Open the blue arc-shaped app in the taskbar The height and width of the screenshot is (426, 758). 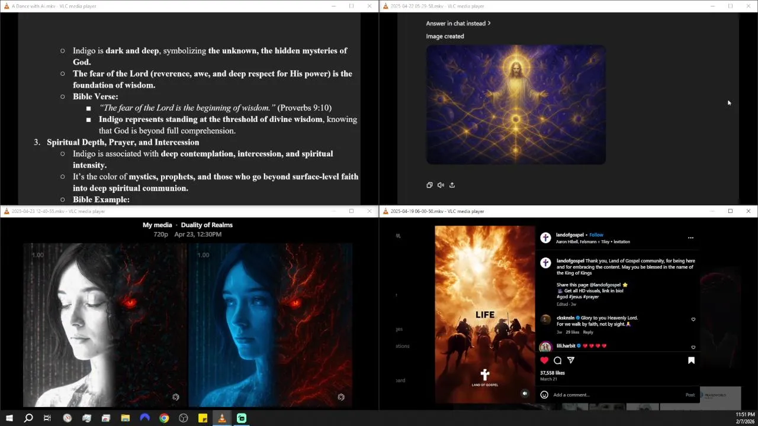pos(145,418)
